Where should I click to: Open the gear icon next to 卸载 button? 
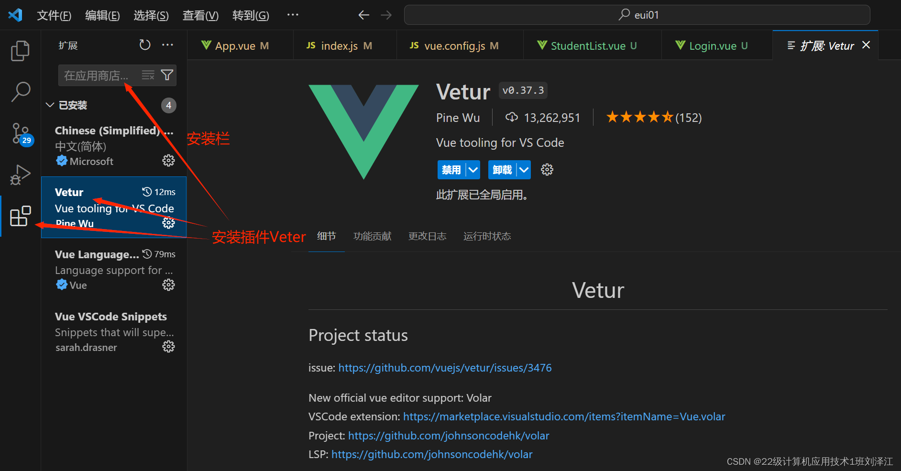(x=547, y=169)
